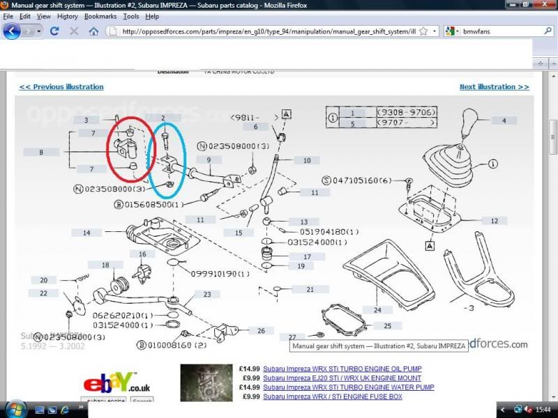558x418 pixels.
Task: Select part label 6 in diagram
Action: [x=255, y=127]
